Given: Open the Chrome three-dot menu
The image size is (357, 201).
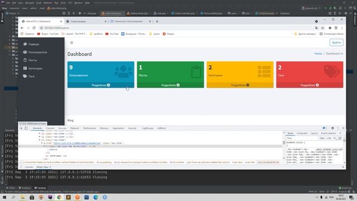Looking at the screenshot, I should click(342, 28).
